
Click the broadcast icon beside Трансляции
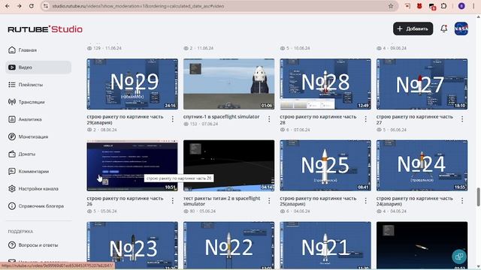12,102
